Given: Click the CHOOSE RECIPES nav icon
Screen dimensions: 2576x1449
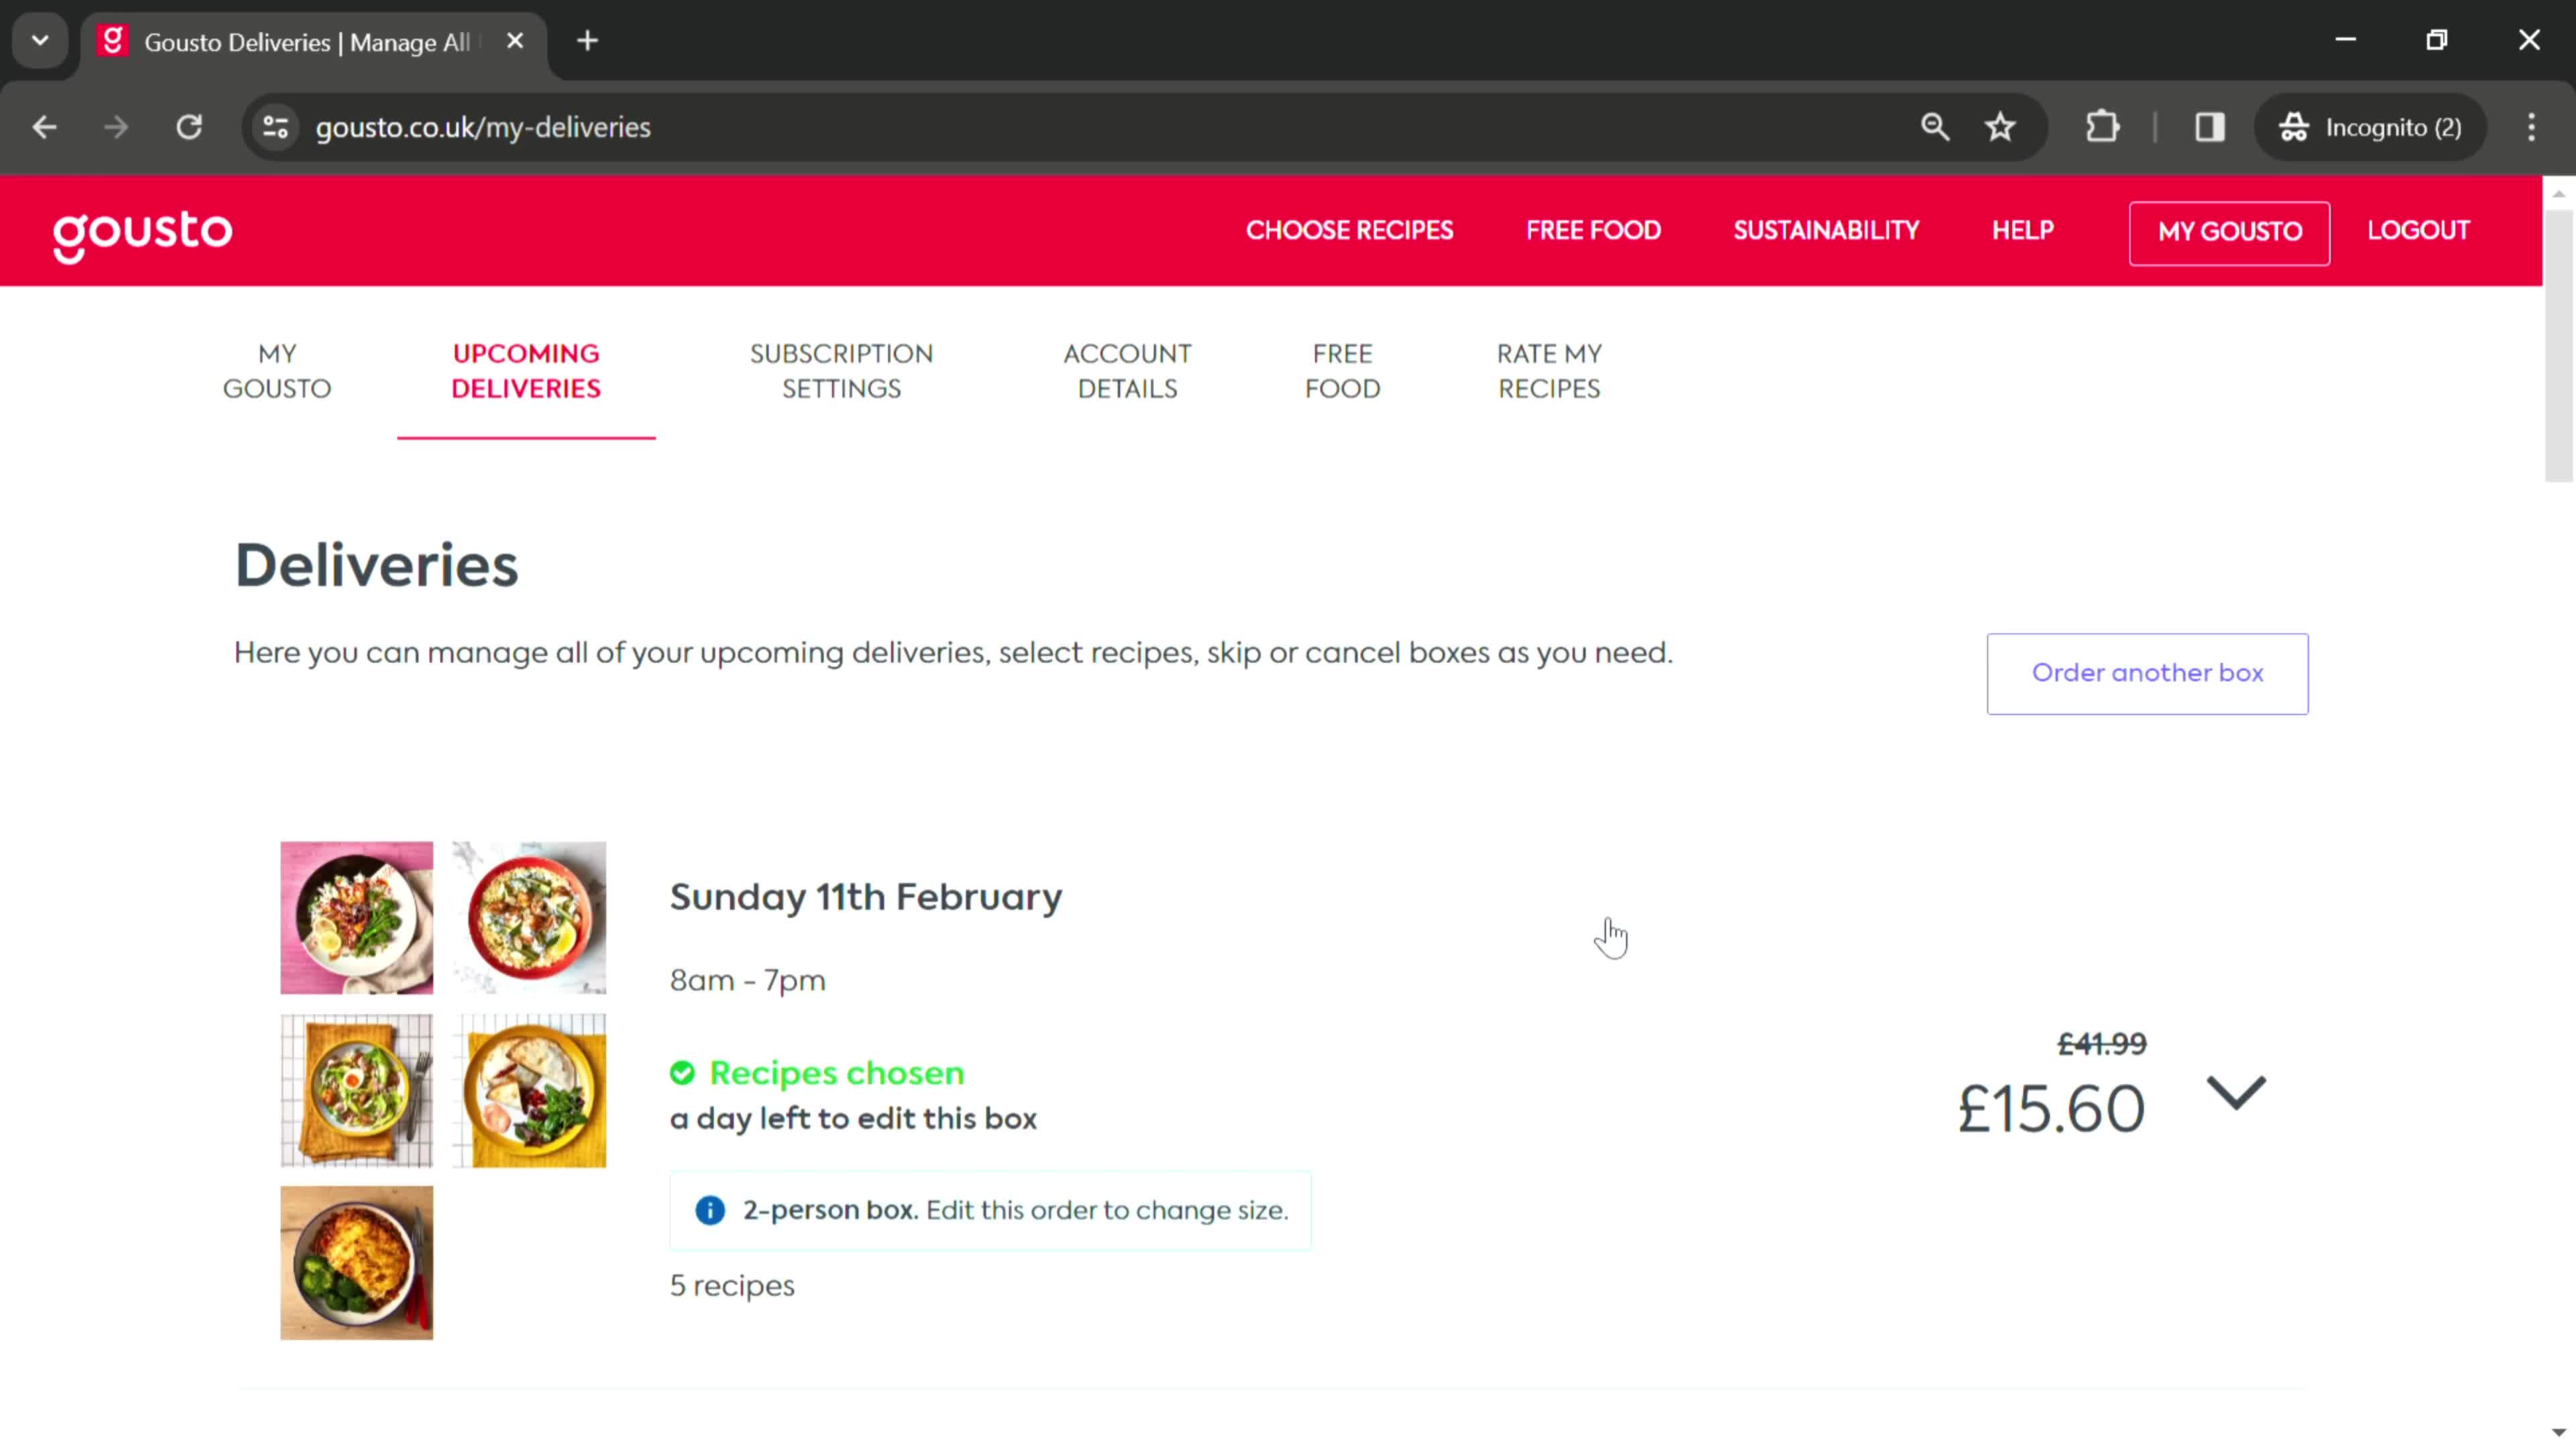Looking at the screenshot, I should (1350, 230).
